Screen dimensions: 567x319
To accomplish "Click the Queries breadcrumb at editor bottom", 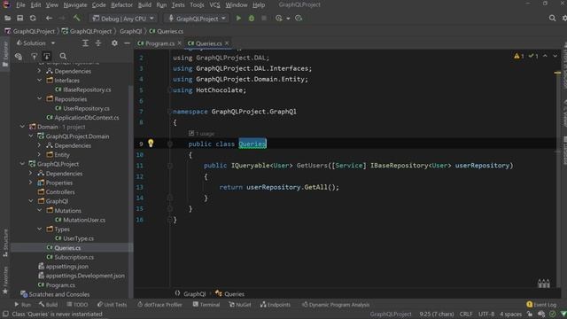I will (x=230, y=293).
